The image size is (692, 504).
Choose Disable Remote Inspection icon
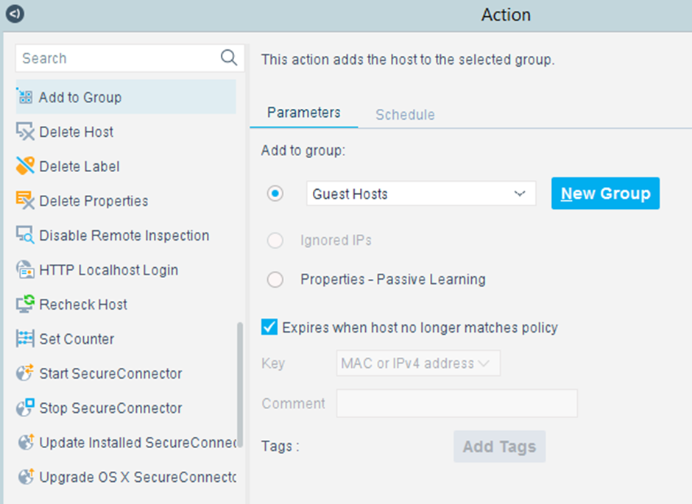click(x=25, y=235)
